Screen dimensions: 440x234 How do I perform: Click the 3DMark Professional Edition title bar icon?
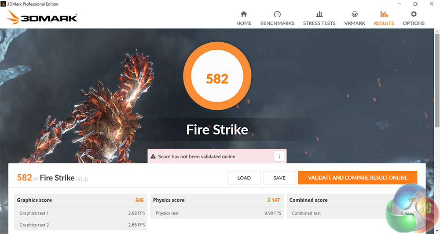click(3, 4)
